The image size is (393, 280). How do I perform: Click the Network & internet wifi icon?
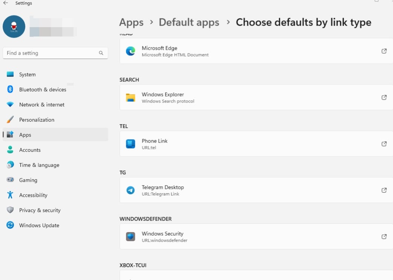click(10, 104)
